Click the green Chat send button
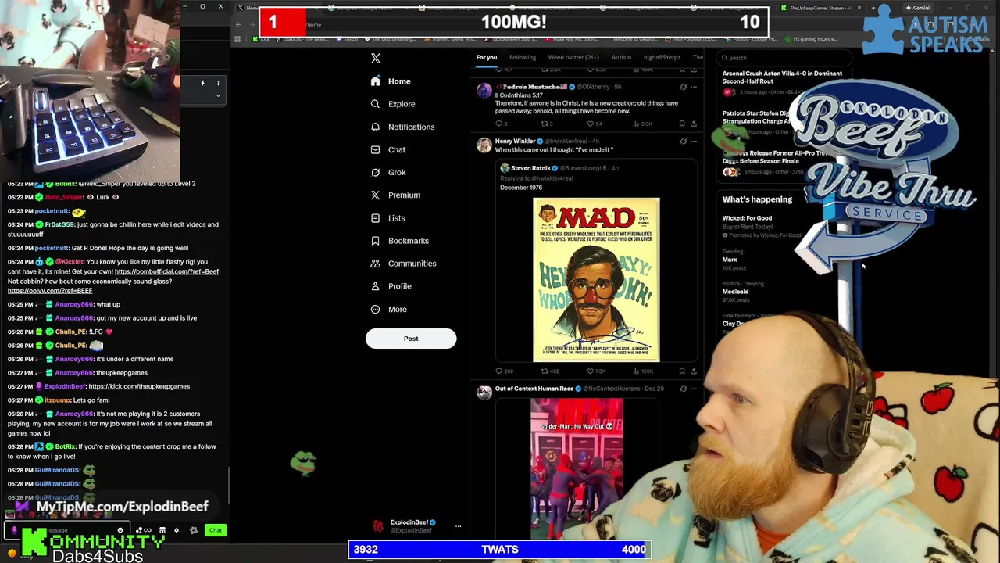Screen dimensions: 1000x563 pyautogui.click(x=216, y=530)
